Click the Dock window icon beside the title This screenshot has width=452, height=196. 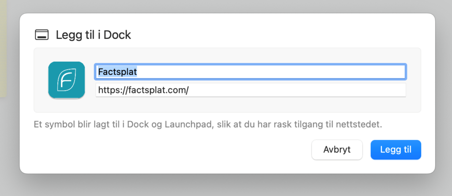tap(42, 35)
